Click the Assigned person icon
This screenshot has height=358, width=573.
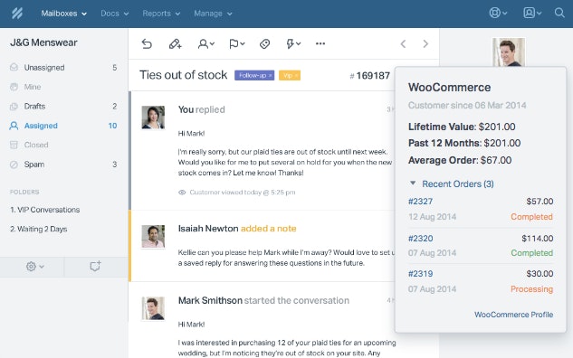[x=14, y=126]
